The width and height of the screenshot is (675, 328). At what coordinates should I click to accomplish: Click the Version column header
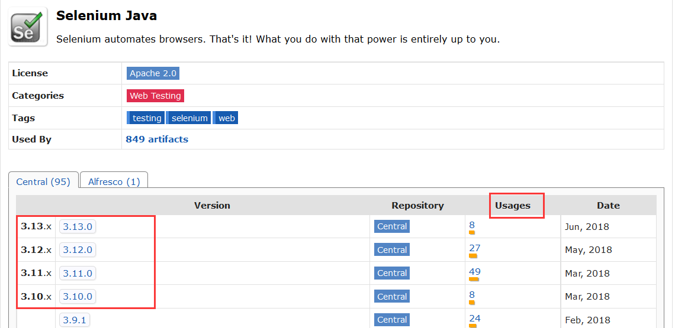pyautogui.click(x=212, y=206)
